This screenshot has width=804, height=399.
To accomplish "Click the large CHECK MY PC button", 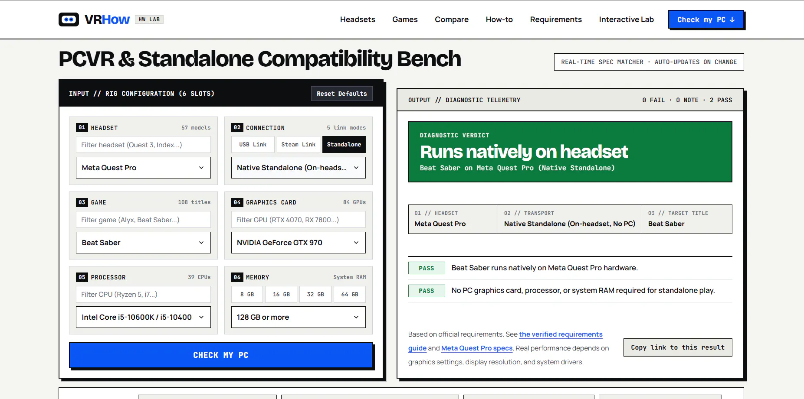I will [221, 355].
